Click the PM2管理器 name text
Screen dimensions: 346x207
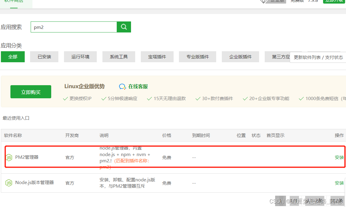27,157
